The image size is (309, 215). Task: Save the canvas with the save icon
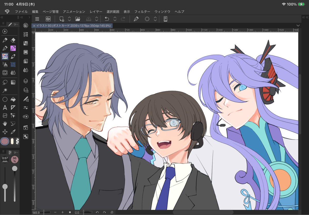pos(88,19)
